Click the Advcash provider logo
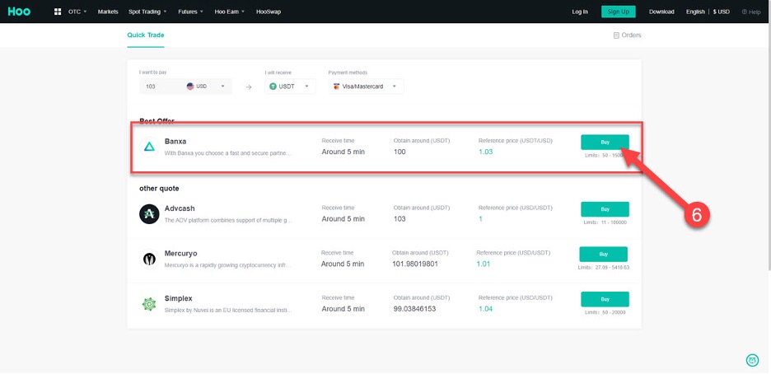The height and width of the screenshot is (374, 771). (x=149, y=214)
